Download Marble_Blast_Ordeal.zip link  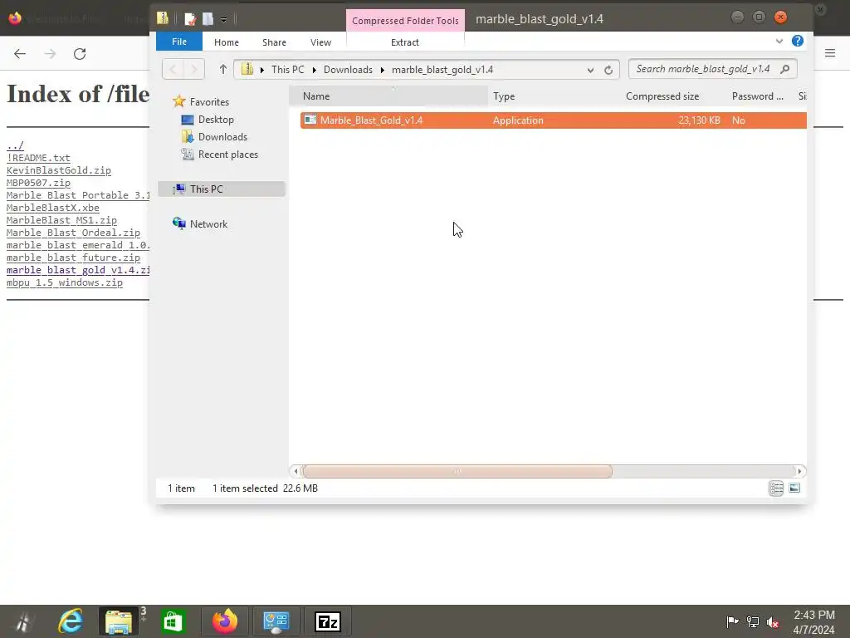click(73, 233)
